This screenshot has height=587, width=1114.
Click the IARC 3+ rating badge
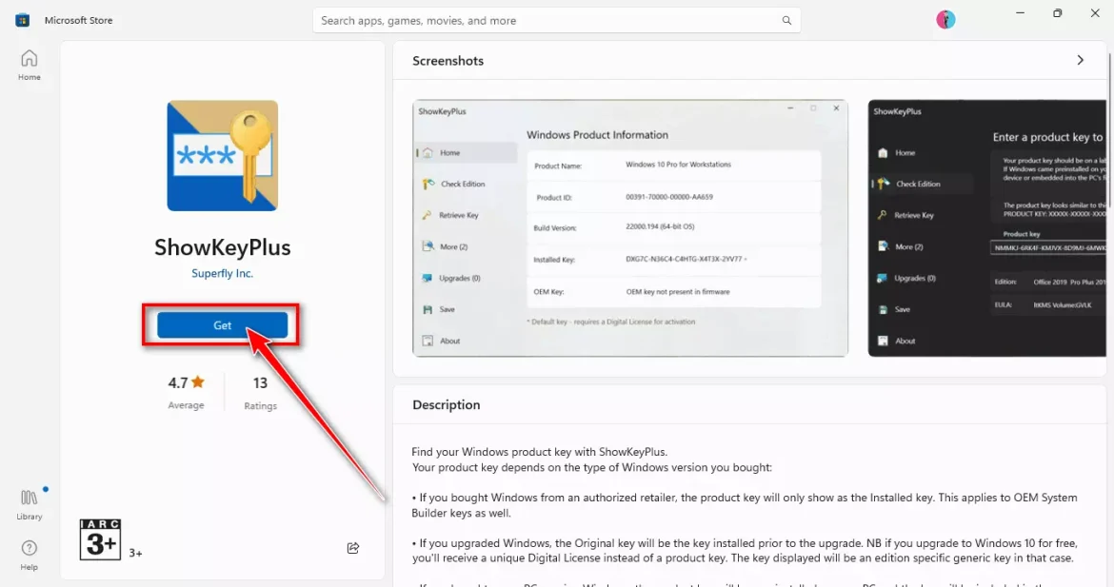[100, 539]
